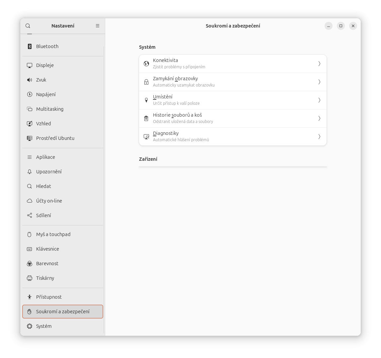
Task: Click the Bluetooth icon in the sidebar
Action: (x=30, y=46)
